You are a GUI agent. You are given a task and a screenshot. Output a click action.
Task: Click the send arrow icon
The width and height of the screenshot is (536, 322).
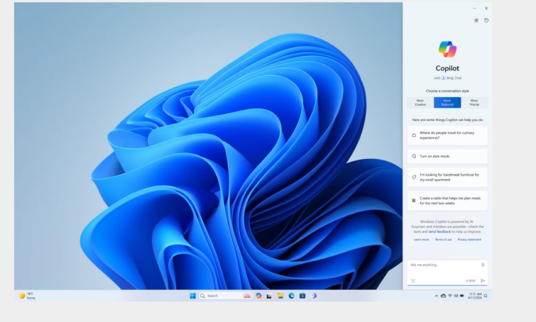coord(483,281)
